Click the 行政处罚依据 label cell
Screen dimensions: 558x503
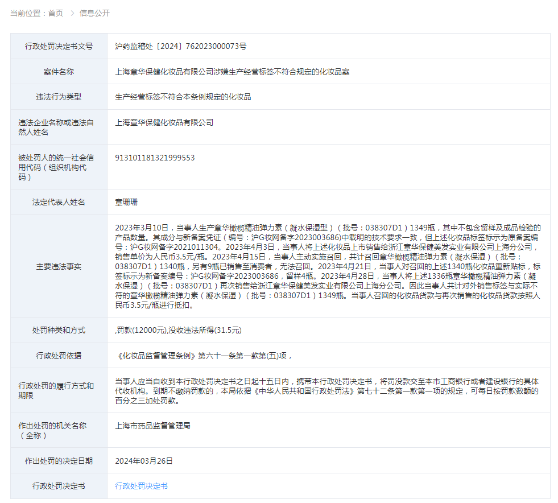59,356
